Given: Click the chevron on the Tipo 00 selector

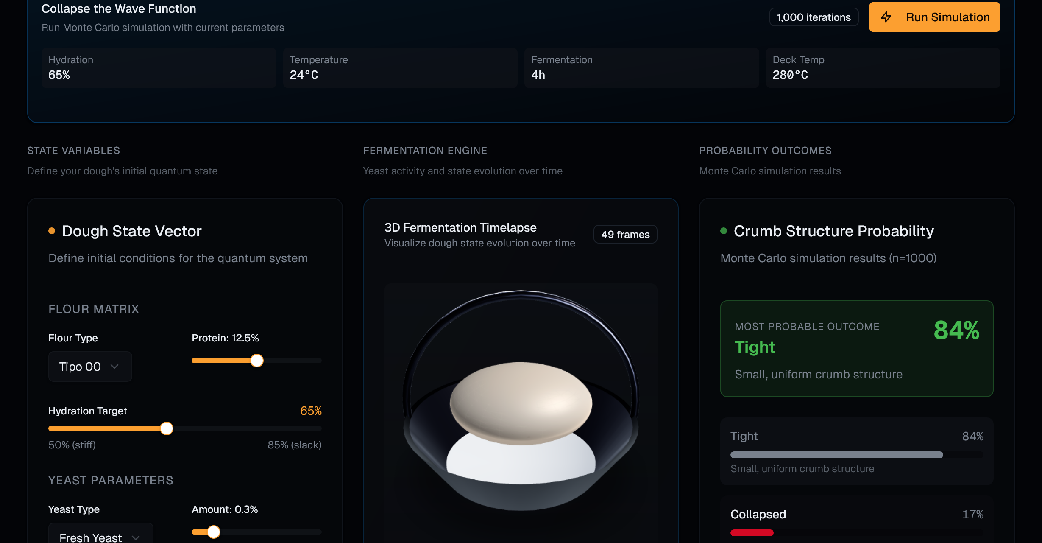Looking at the screenshot, I should [x=115, y=367].
